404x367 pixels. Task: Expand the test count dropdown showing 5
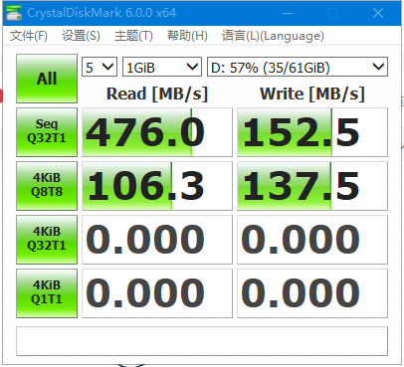pyautogui.click(x=100, y=68)
